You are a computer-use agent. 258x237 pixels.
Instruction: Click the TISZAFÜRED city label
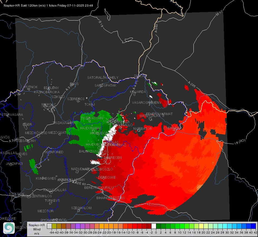[x=53, y=152]
